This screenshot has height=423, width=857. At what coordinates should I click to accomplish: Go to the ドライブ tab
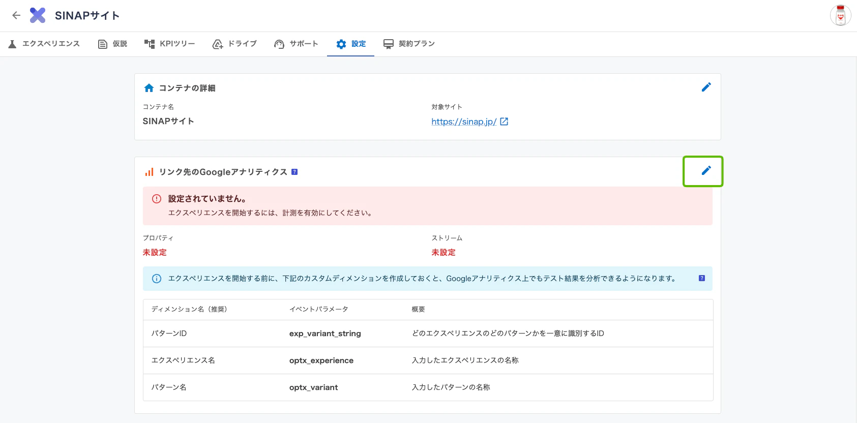click(234, 44)
